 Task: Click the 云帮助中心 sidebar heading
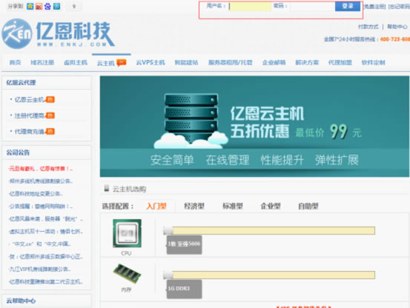(x=21, y=301)
